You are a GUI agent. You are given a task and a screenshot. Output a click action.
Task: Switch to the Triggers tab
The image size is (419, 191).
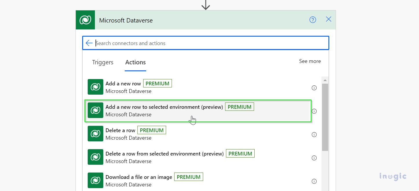click(x=103, y=62)
